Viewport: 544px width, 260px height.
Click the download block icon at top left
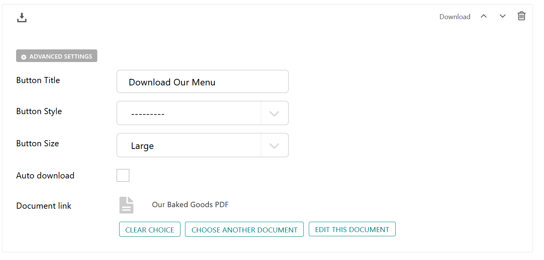coord(22,18)
